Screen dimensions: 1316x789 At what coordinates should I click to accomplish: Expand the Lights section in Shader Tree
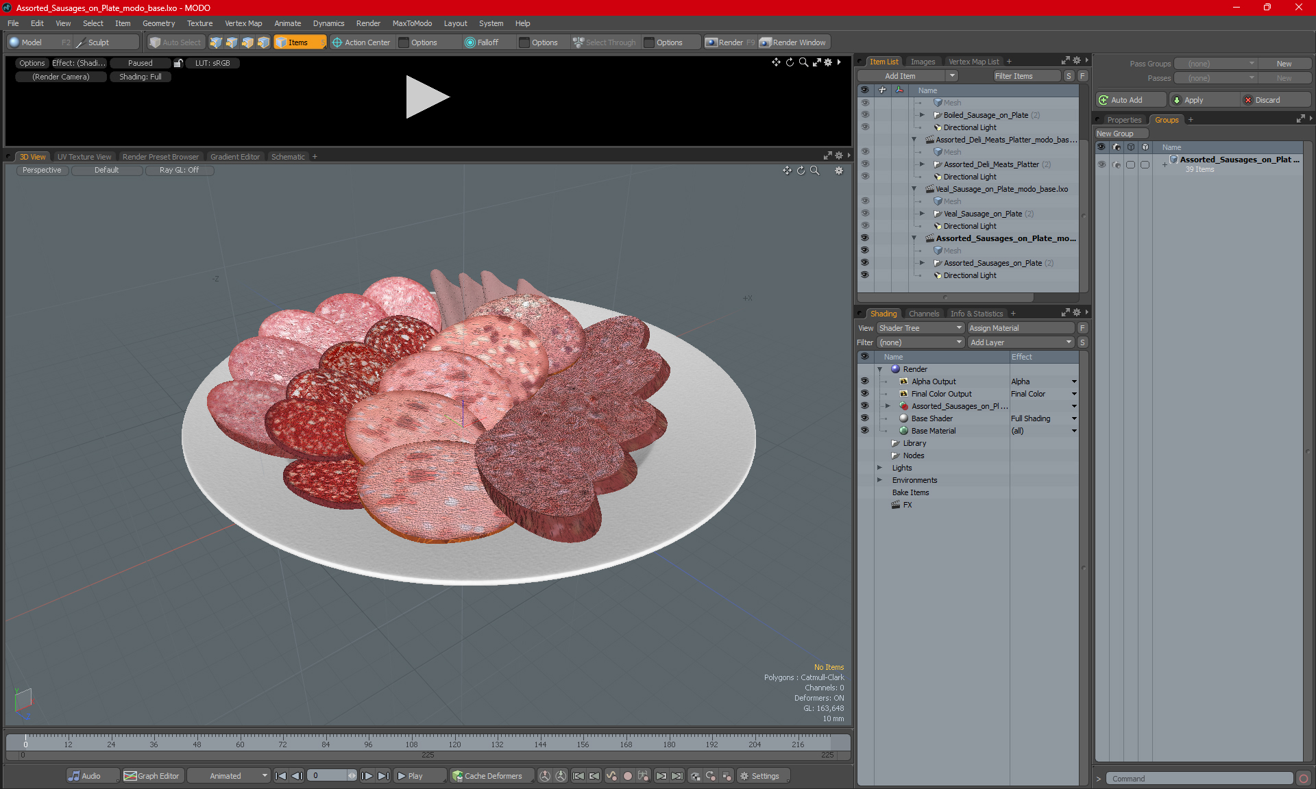pyautogui.click(x=881, y=467)
